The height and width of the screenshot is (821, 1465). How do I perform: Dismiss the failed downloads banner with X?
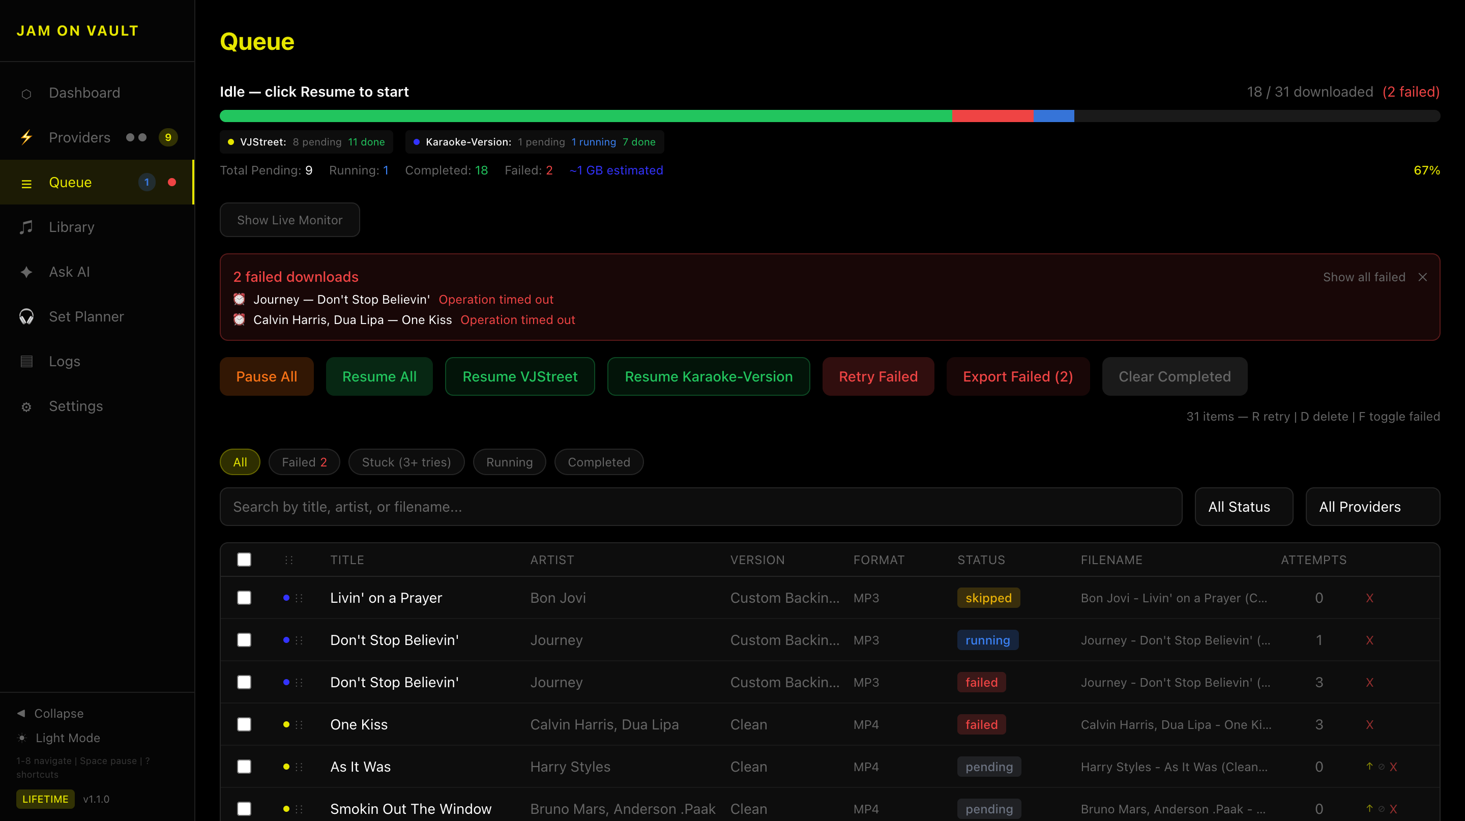pos(1422,277)
